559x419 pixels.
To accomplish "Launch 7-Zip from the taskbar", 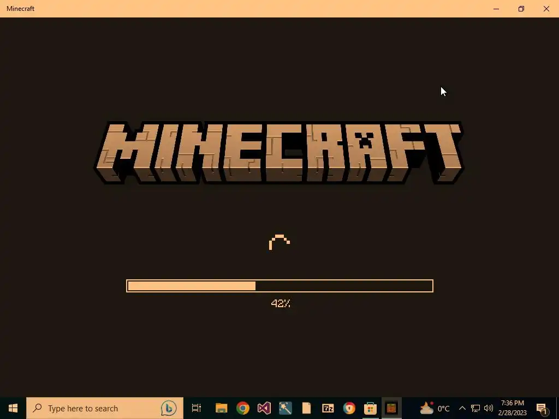I will (x=328, y=408).
